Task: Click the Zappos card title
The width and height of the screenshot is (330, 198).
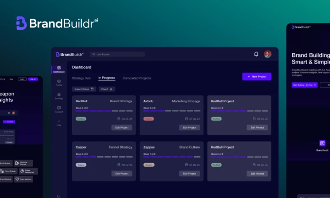Action: 149,147
